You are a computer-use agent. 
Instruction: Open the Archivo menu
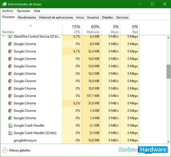pos(7,11)
